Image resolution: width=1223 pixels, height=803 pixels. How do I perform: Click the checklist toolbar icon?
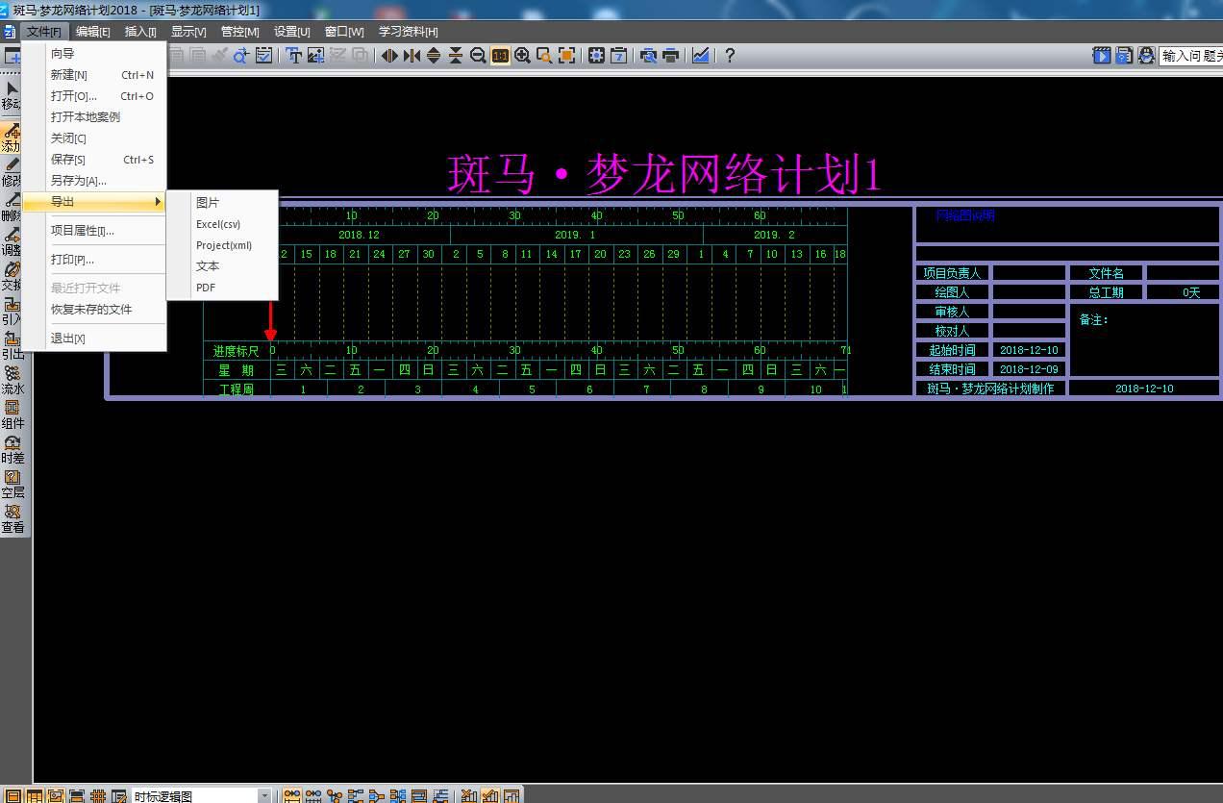263,56
